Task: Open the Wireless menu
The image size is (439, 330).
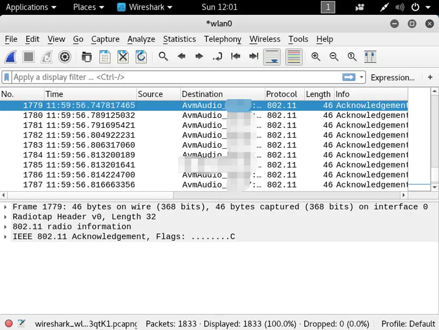Action: tap(265, 39)
